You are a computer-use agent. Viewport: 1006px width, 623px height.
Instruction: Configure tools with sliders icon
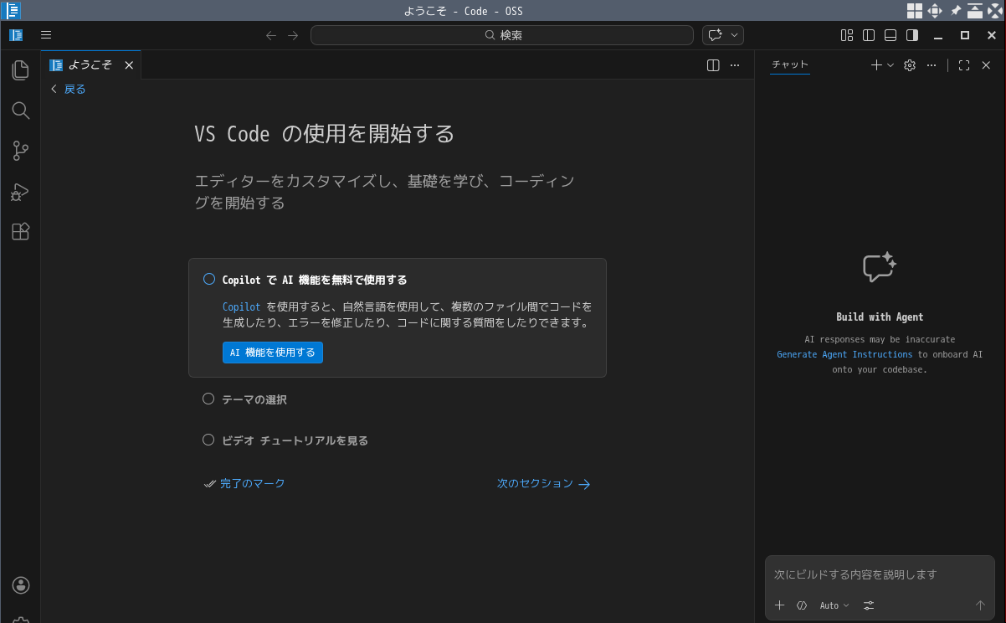coord(869,605)
